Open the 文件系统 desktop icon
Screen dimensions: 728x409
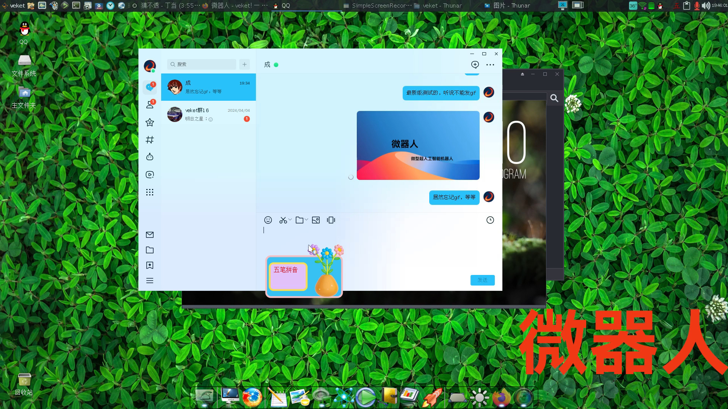click(x=24, y=66)
